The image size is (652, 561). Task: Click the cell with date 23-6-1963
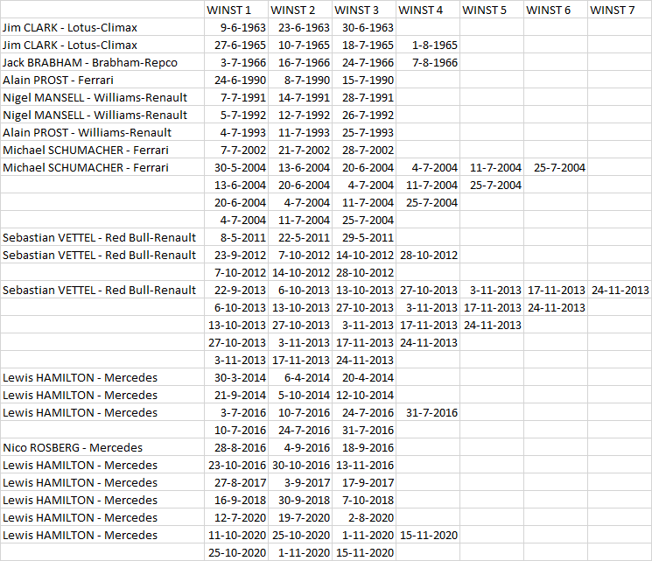(300, 27)
